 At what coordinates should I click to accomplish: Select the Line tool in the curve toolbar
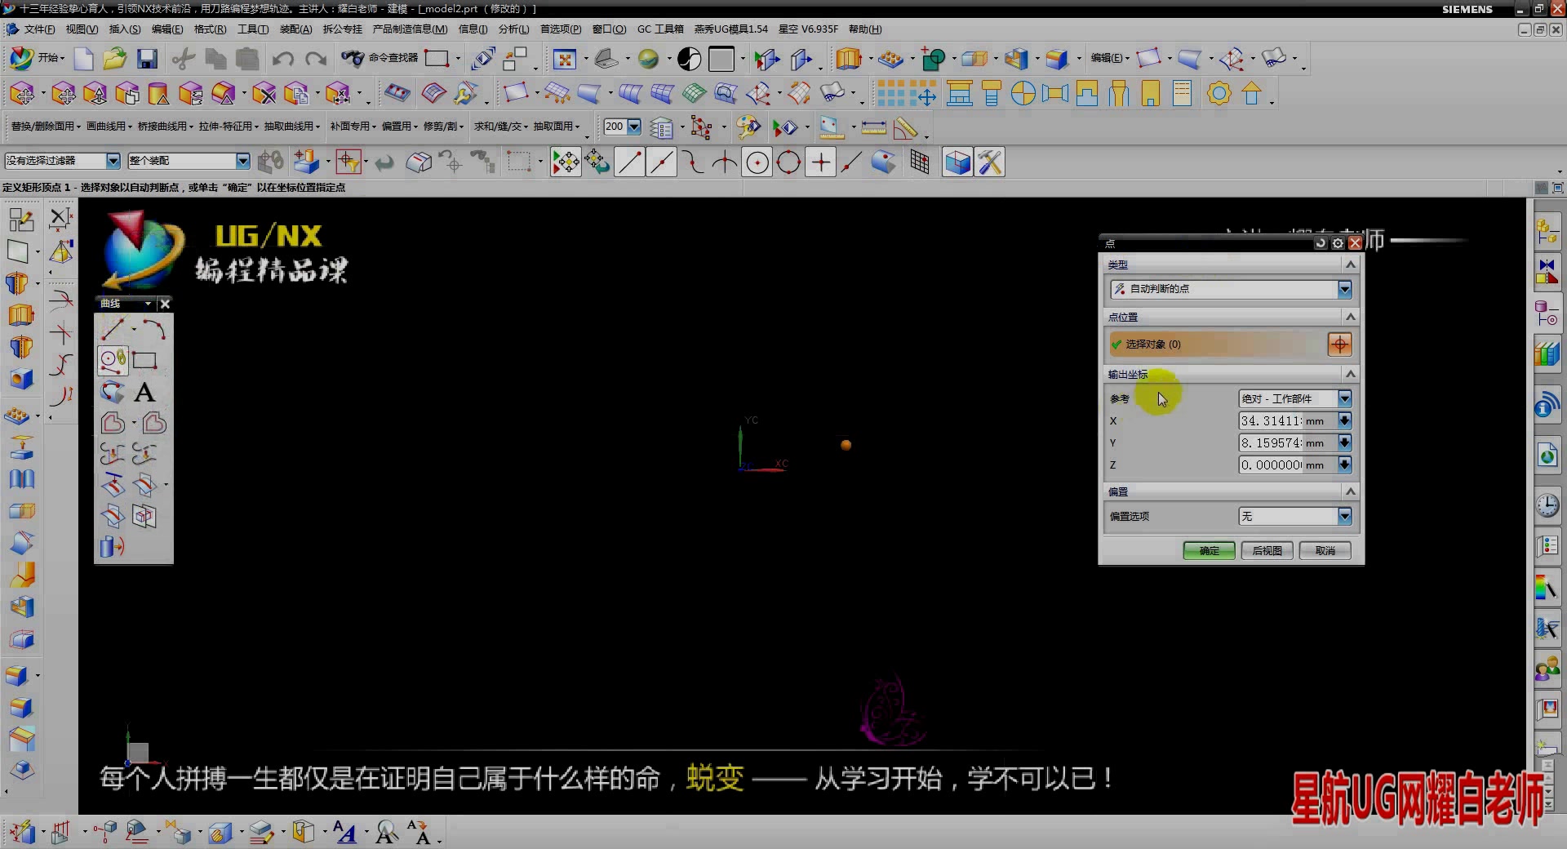tap(113, 328)
